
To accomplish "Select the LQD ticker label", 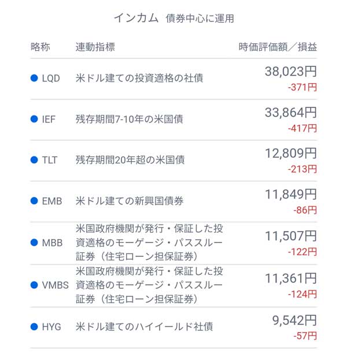I will coord(50,79).
